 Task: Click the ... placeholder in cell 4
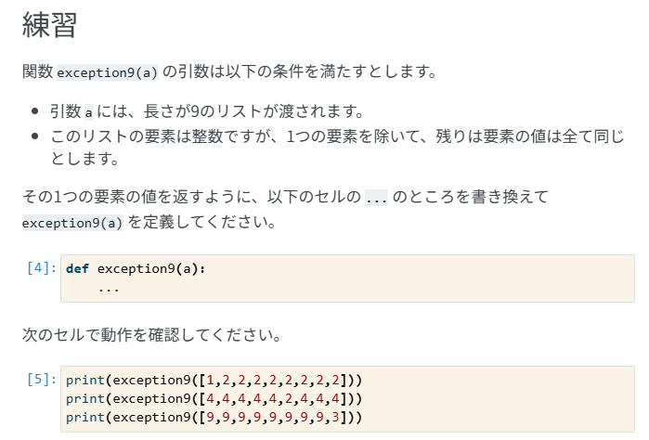(x=109, y=288)
